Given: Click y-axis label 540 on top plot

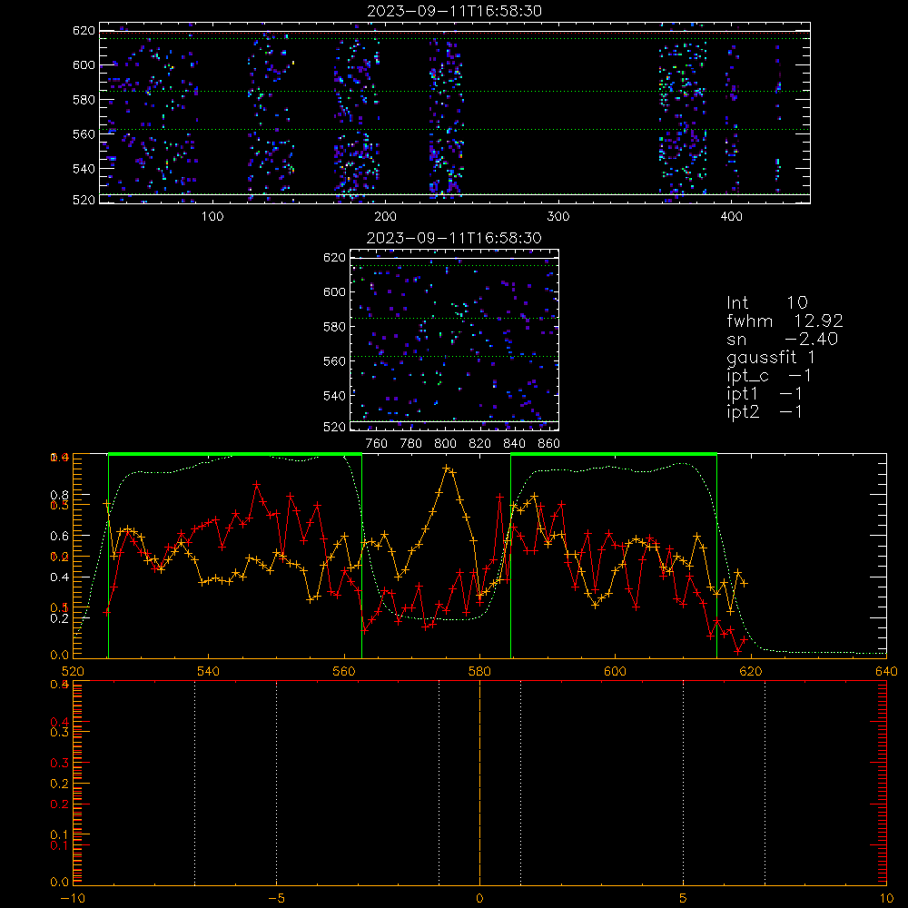Looking at the screenshot, I should pos(84,169).
